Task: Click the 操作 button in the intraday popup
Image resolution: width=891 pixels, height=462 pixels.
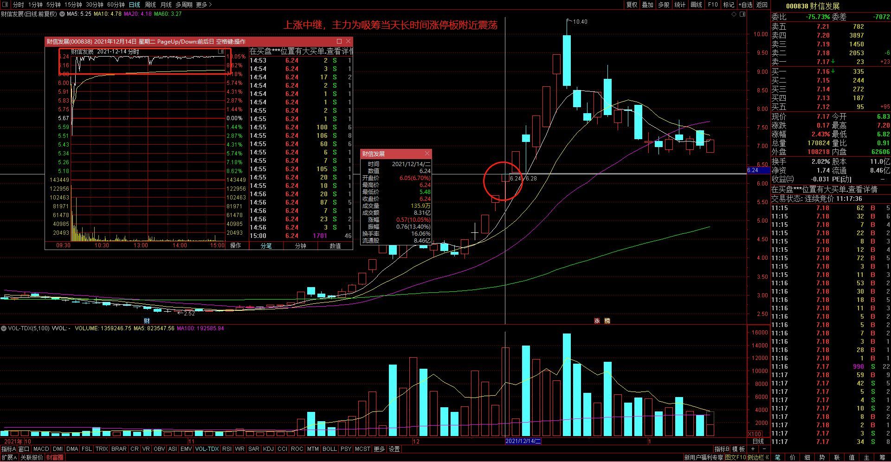Action: point(236,245)
